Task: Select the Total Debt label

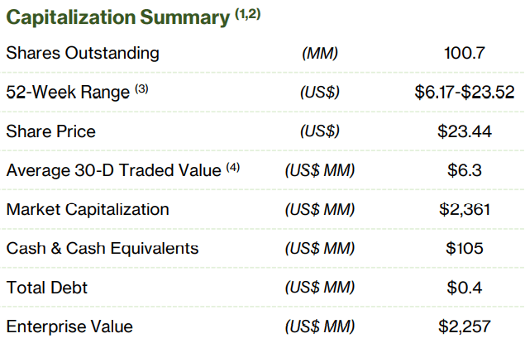Action: 46,288
